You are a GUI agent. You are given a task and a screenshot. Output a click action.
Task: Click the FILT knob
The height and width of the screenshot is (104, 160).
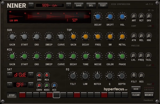[x=134, y=75]
